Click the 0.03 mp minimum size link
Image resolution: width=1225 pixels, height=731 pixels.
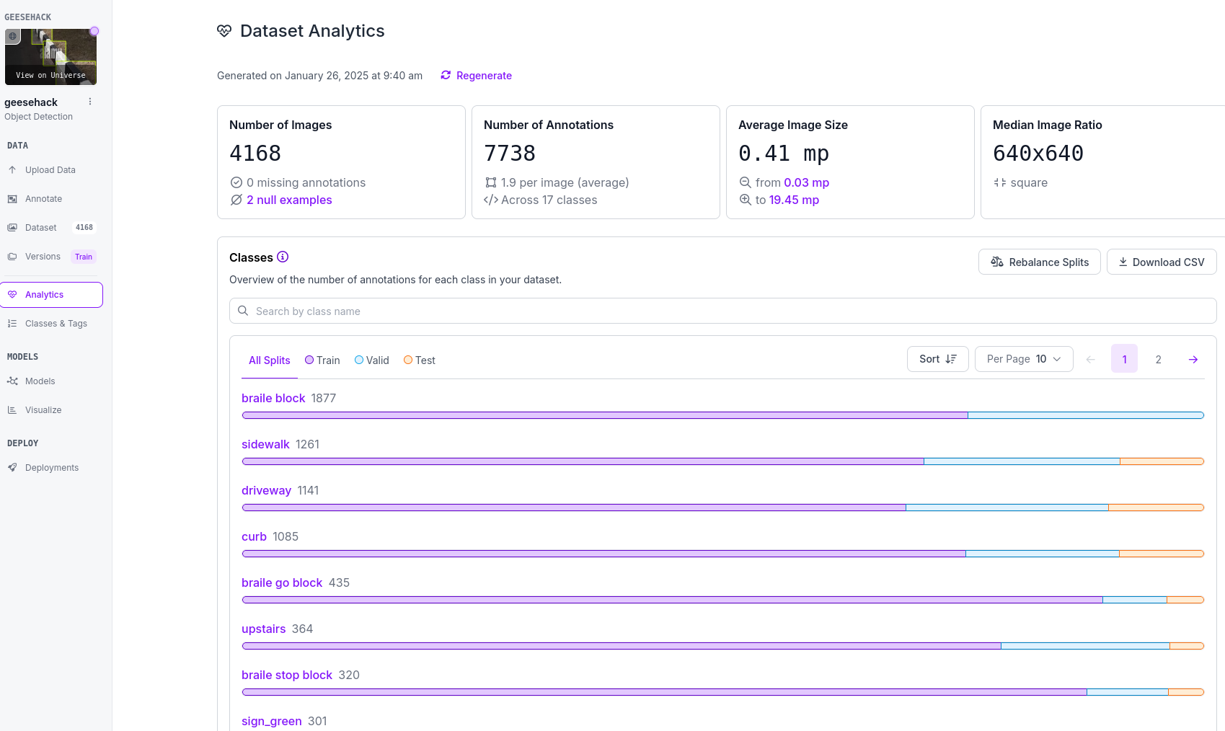(x=806, y=182)
